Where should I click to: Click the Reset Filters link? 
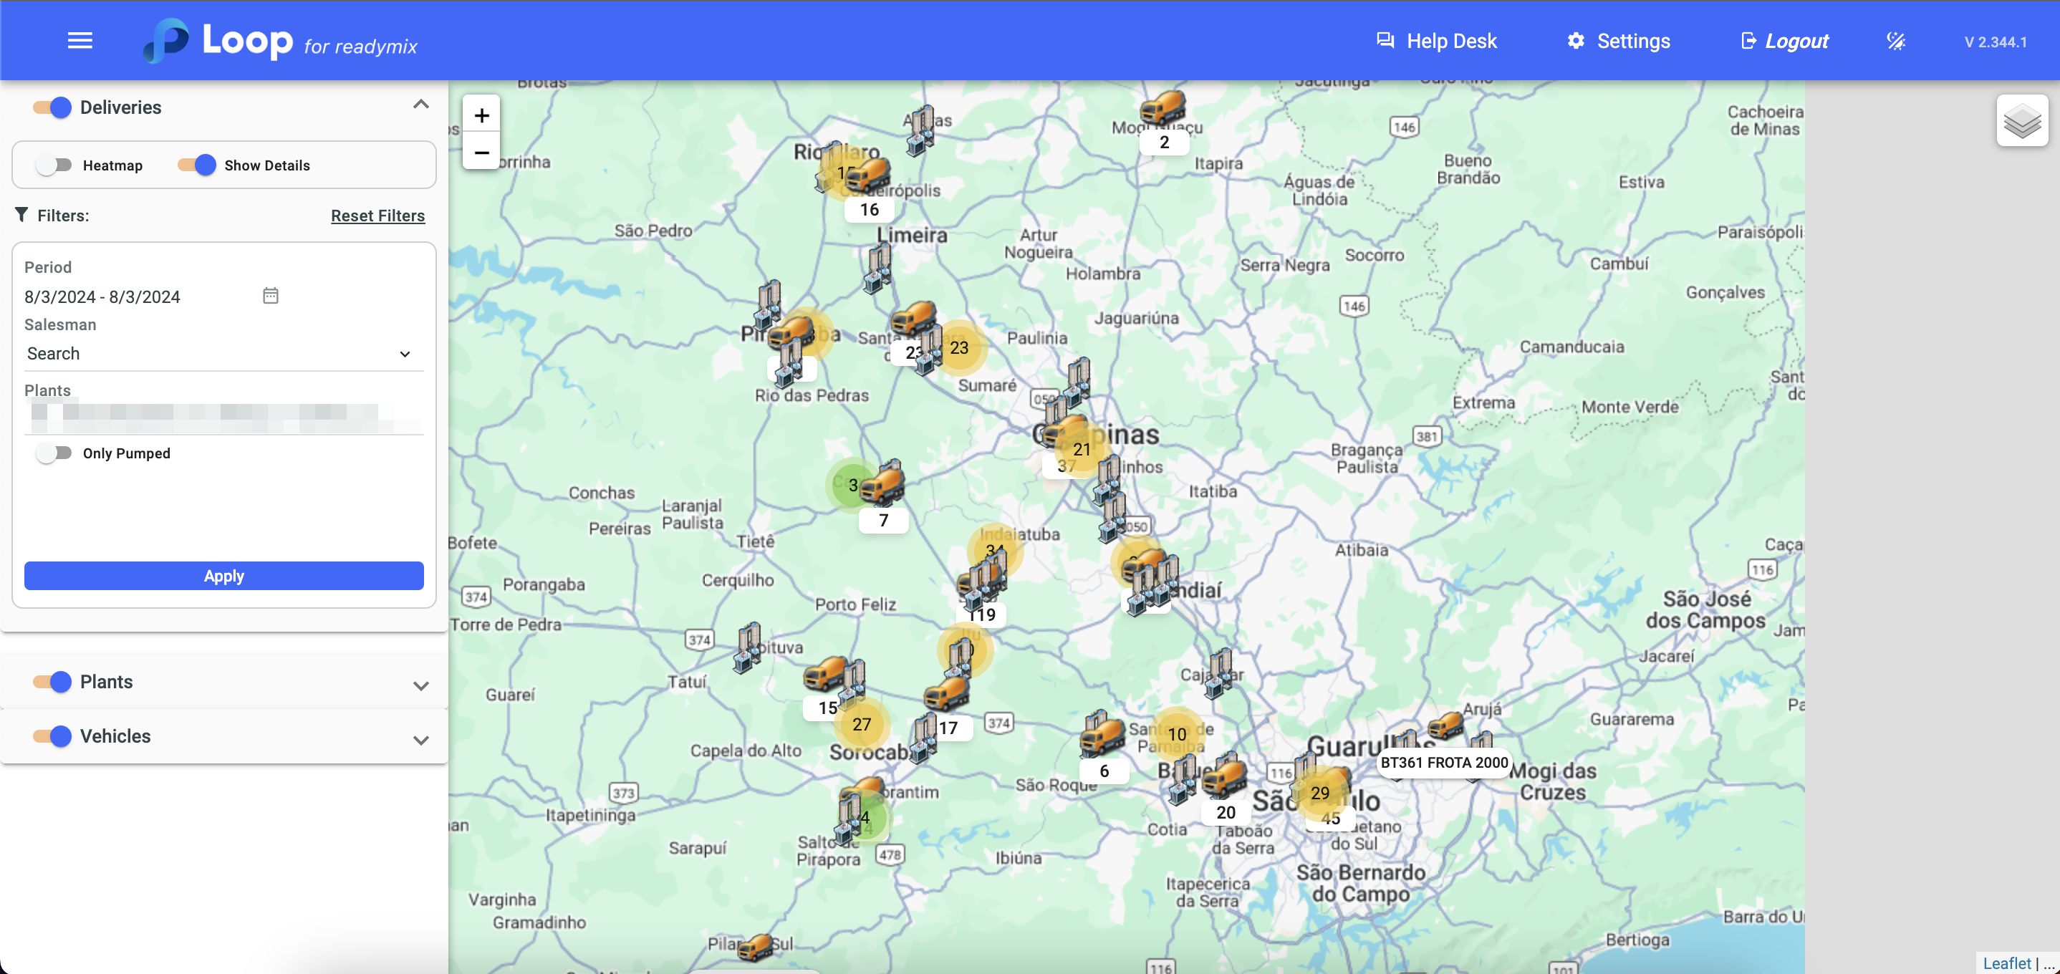pos(377,216)
